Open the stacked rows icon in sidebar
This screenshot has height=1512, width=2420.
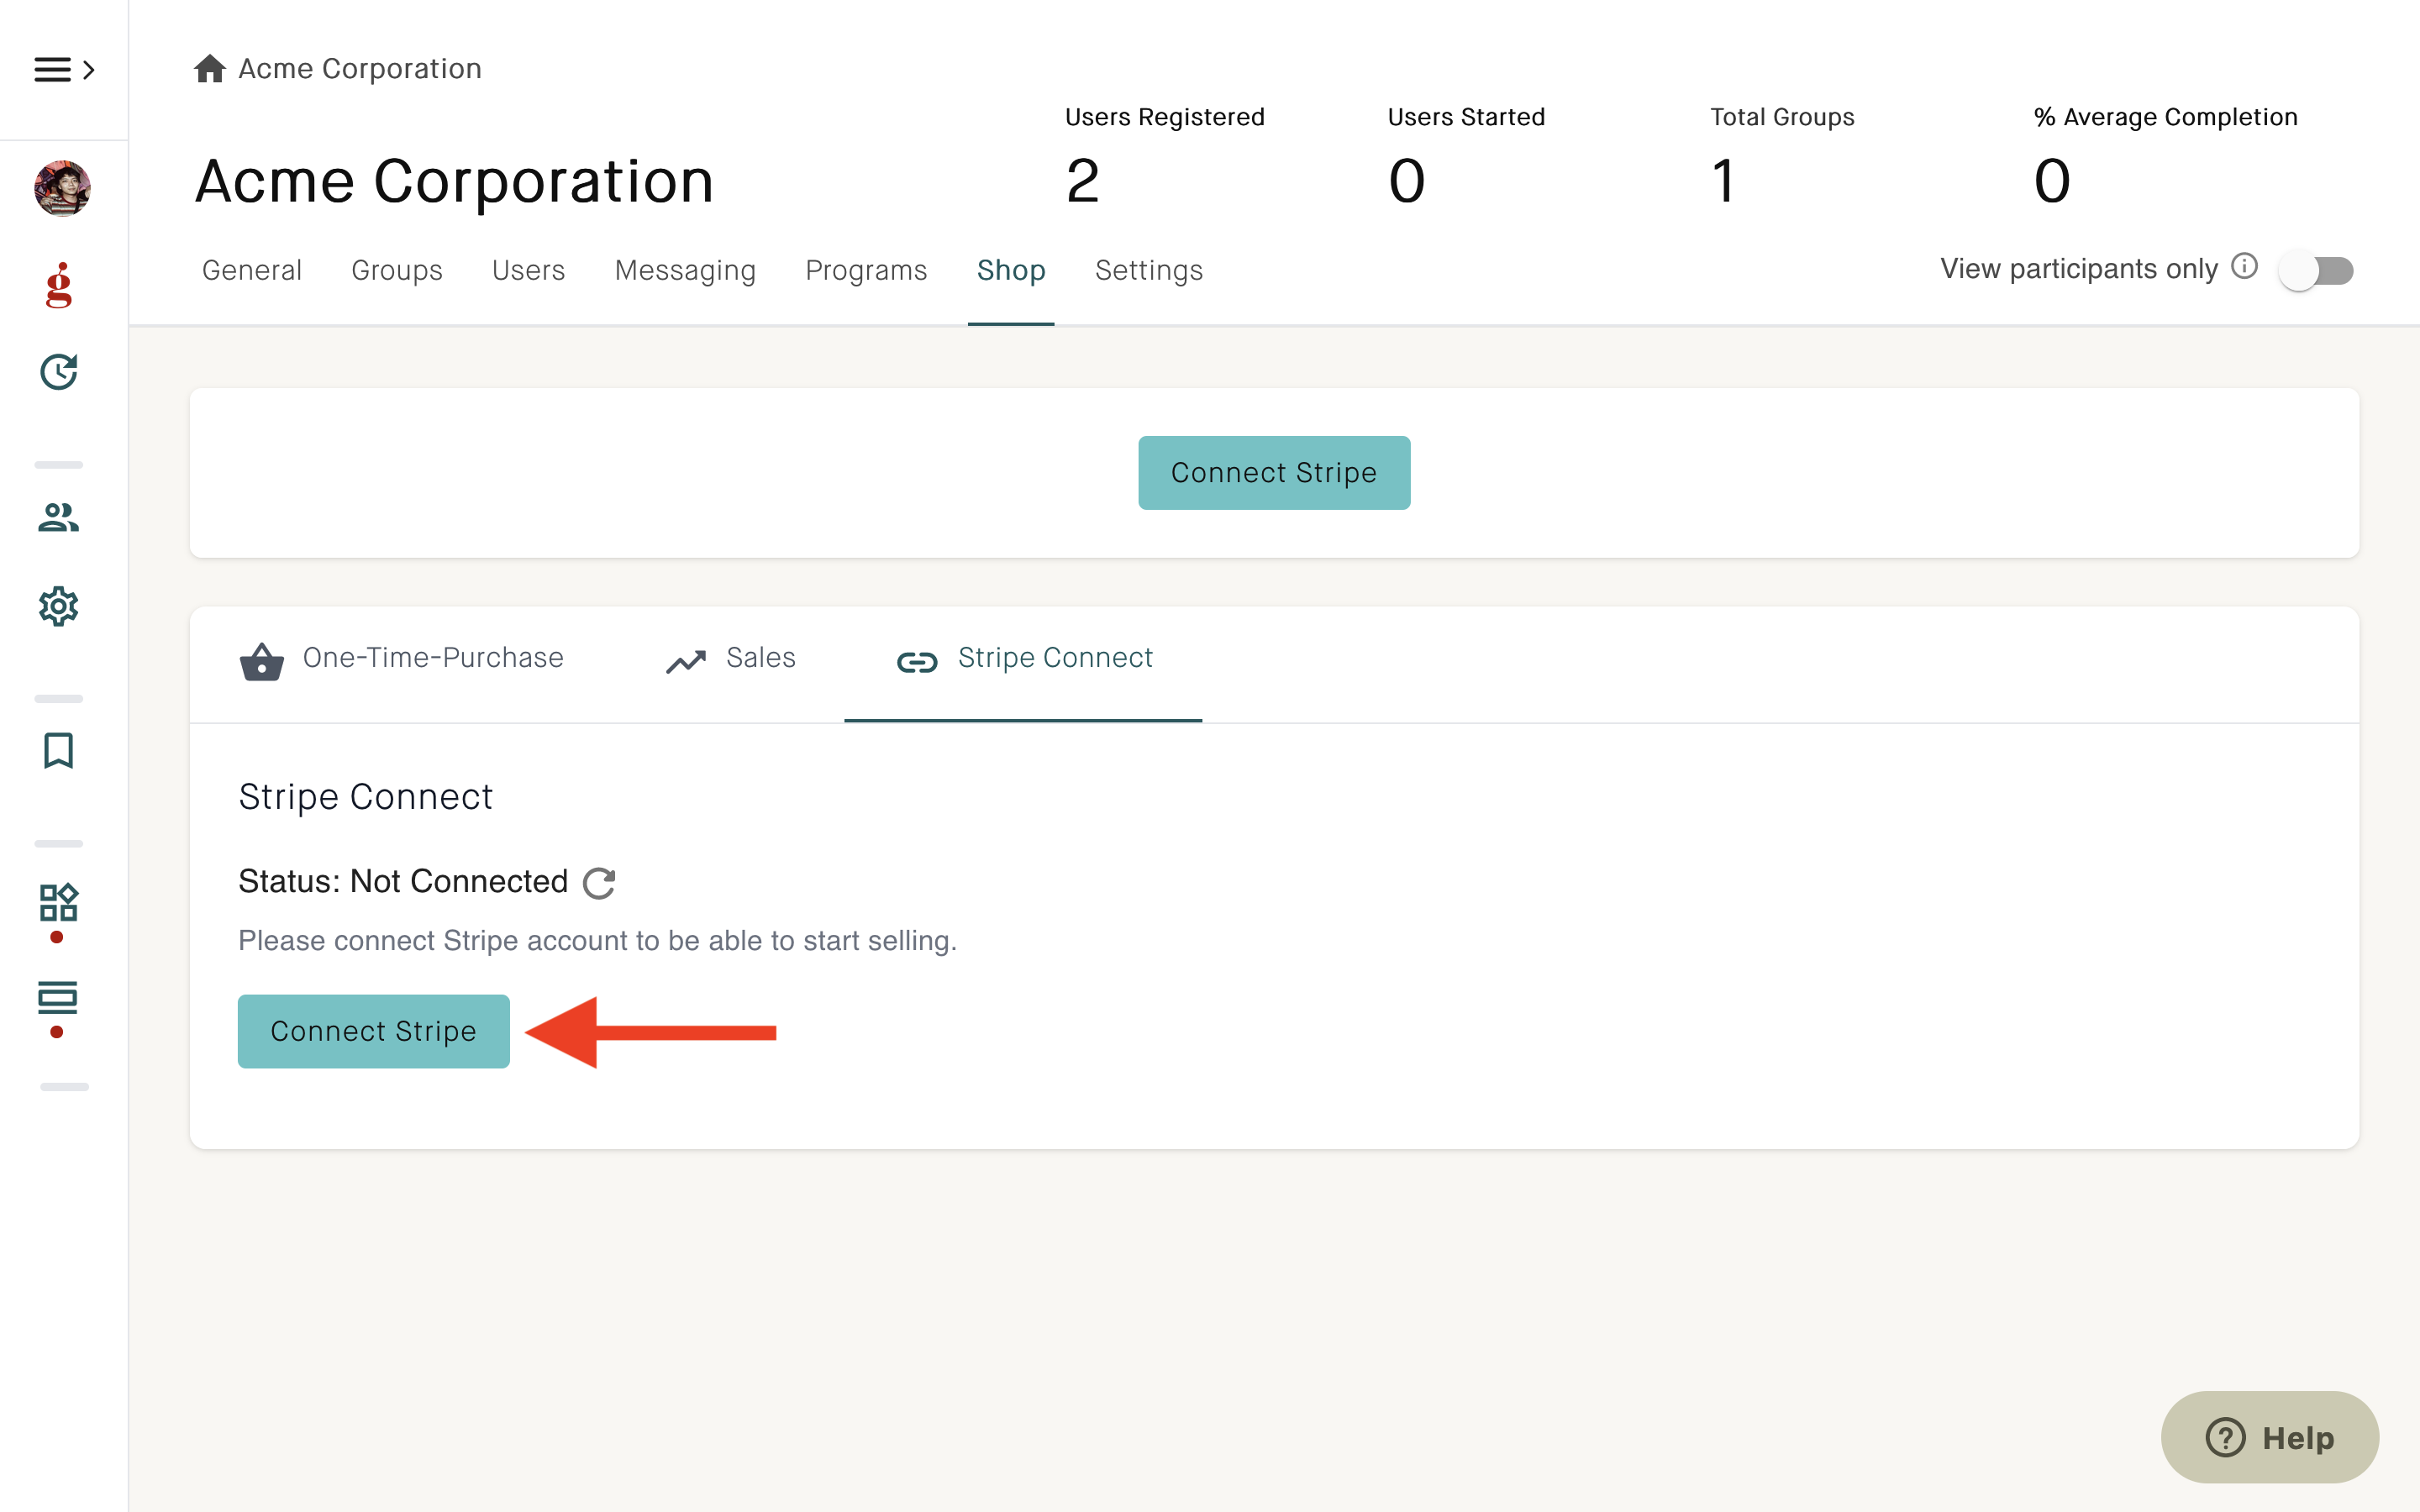click(x=58, y=997)
